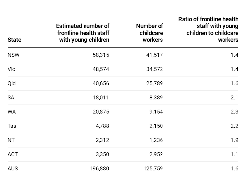Click the 1.1 ratio value for ACT
This screenshot has height=183, width=246.
[234, 154]
